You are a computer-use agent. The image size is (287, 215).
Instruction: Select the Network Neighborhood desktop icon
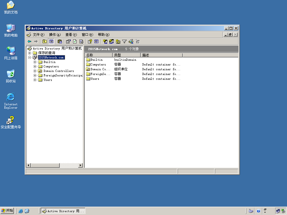11,53
